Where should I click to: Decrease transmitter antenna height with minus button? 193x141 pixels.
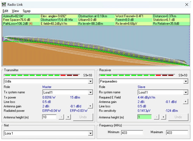pos(61,117)
